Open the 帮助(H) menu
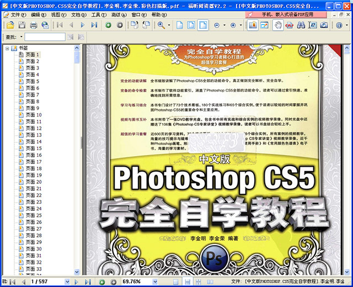This screenshot has height=287, width=353. [159, 15]
